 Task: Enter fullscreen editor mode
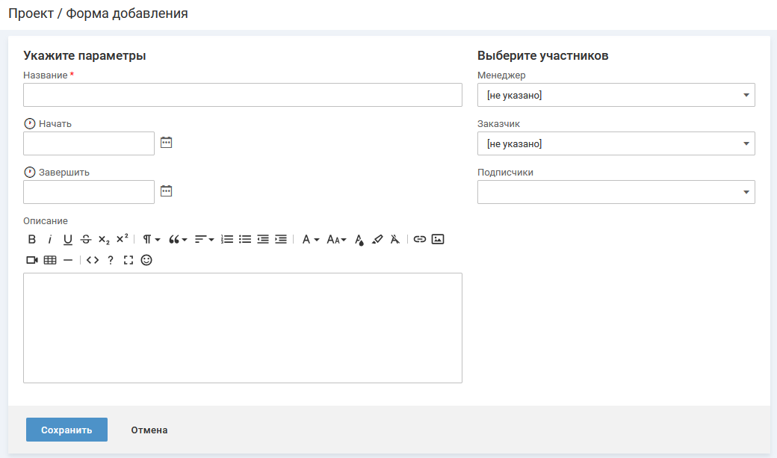(x=129, y=260)
